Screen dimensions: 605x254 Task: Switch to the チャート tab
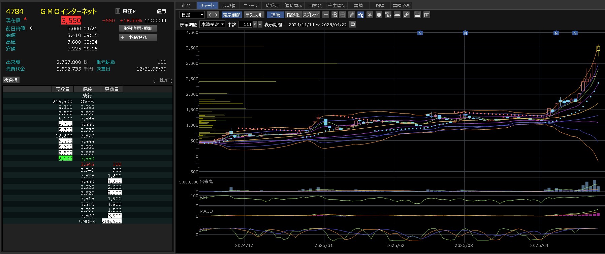pos(208,5)
